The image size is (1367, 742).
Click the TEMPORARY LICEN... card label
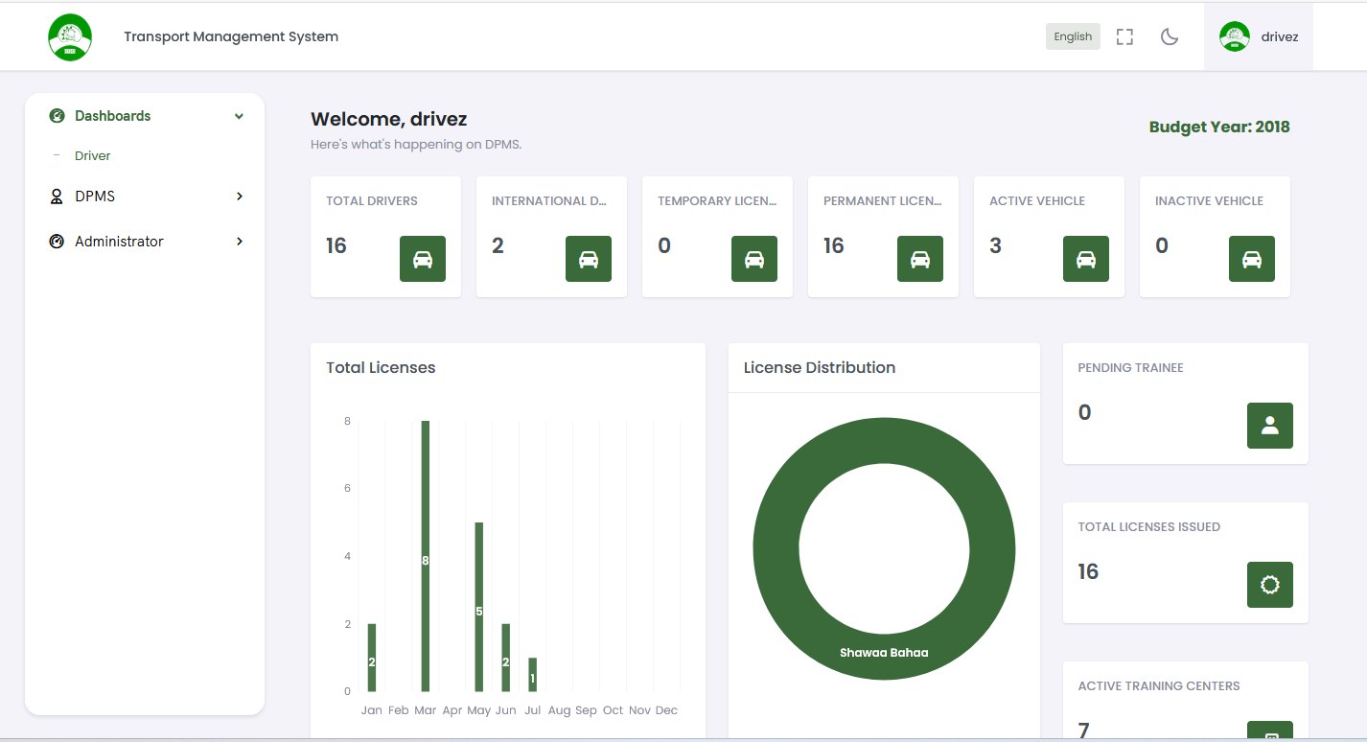click(x=717, y=201)
